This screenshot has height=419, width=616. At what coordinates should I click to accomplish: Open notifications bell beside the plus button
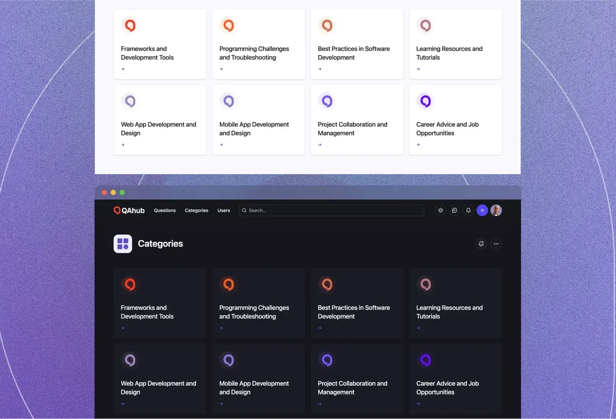(468, 211)
